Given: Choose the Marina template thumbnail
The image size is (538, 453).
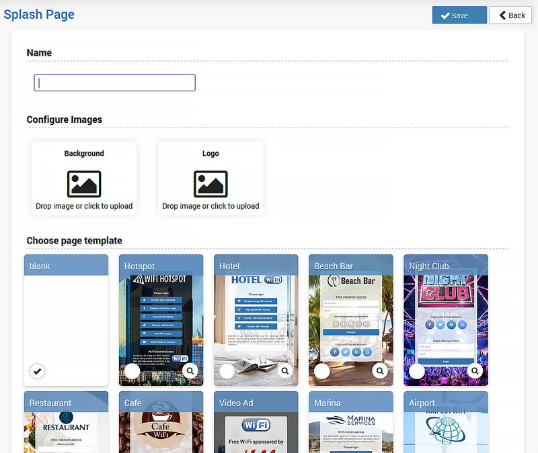Looking at the screenshot, I should point(351,422).
